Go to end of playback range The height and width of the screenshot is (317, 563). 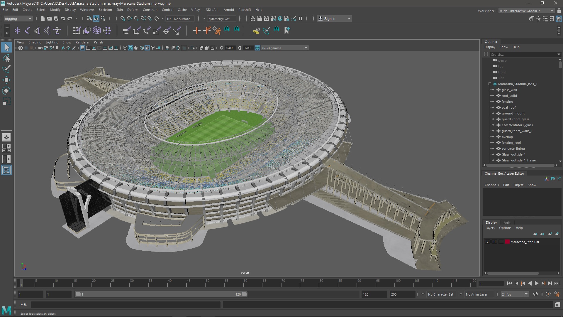tap(557, 283)
